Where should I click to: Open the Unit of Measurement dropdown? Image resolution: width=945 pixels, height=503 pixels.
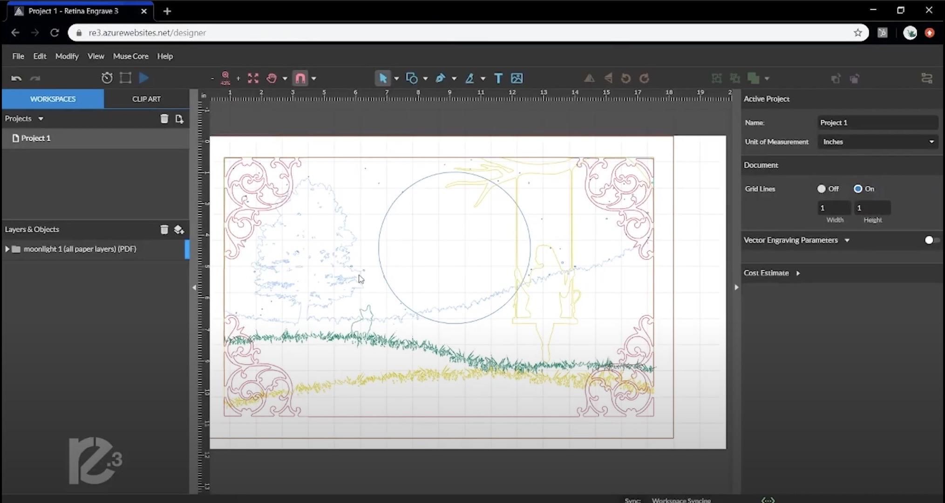coord(877,142)
